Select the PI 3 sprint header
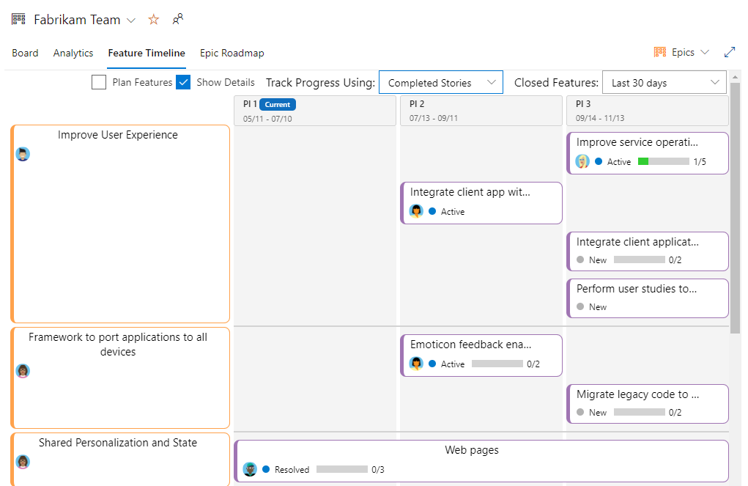The height and width of the screenshot is (486, 748). pyautogui.click(x=648, y=111)
